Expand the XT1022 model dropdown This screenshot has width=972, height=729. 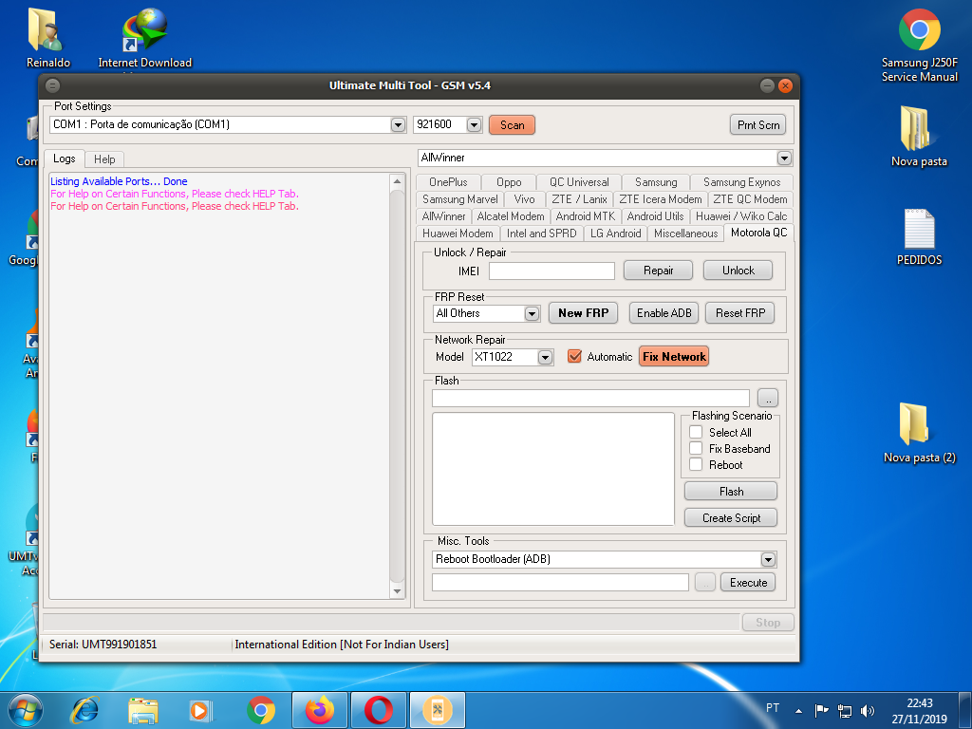tap(546, 357)
